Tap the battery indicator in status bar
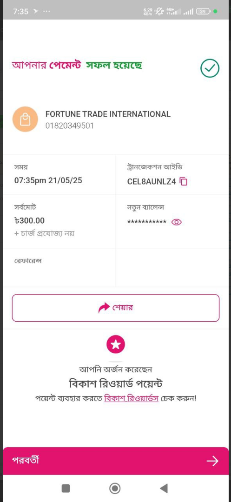The image size is (231, 502). (x=204, y=11)
